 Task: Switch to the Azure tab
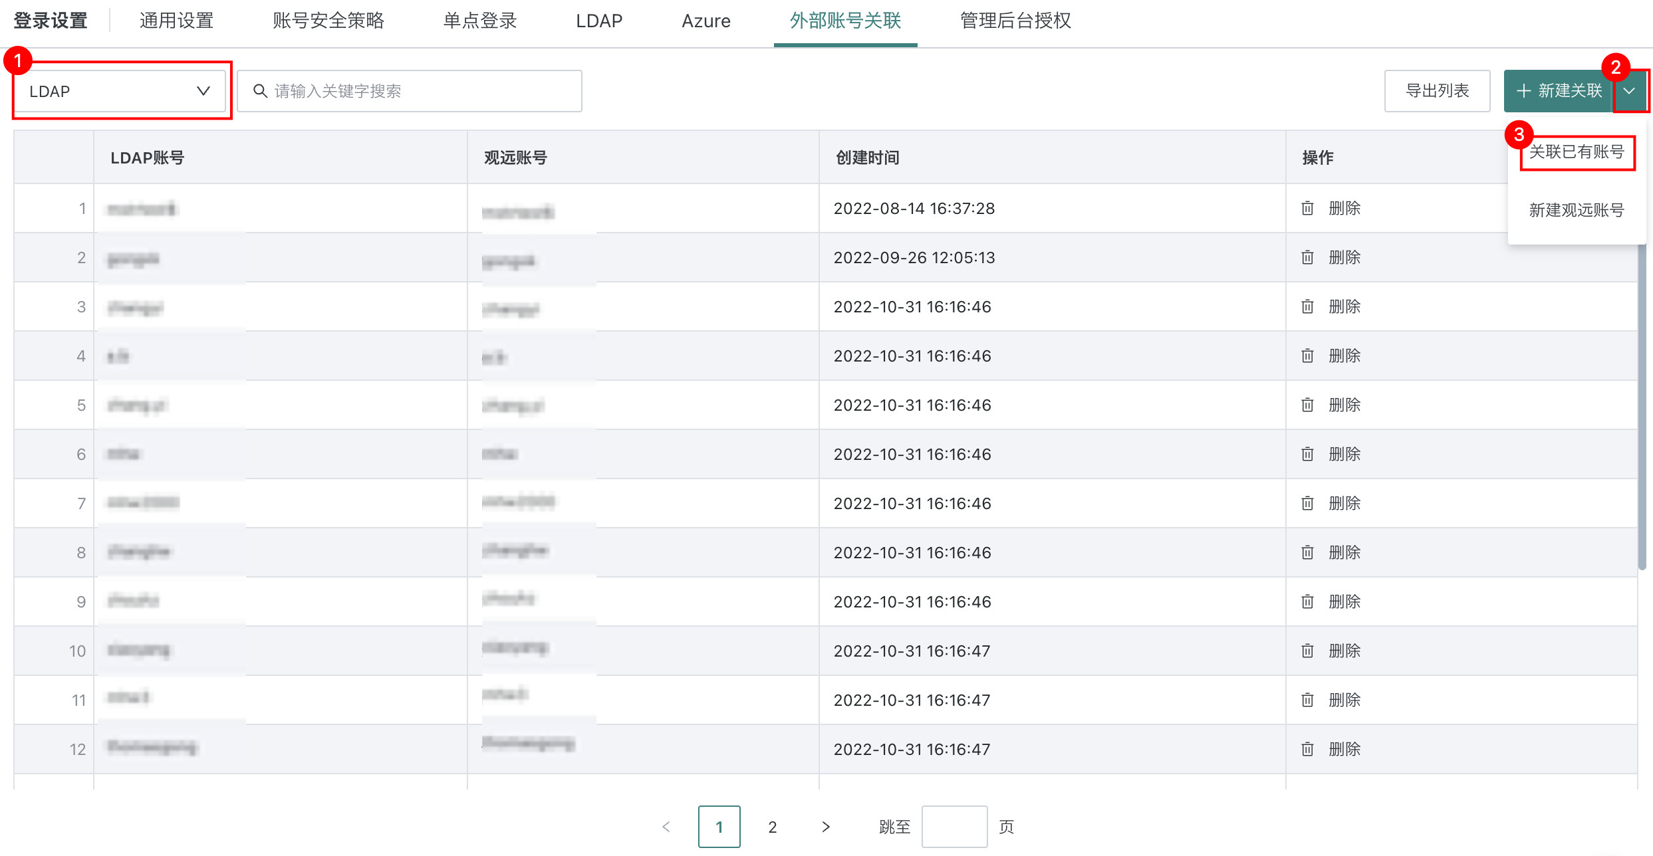pos(706,21)
